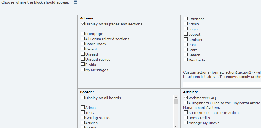Uncheck Display on all pages and sections
Image resolution: width=261 pixels, height=128 pixels.
(x=83, y=24)
